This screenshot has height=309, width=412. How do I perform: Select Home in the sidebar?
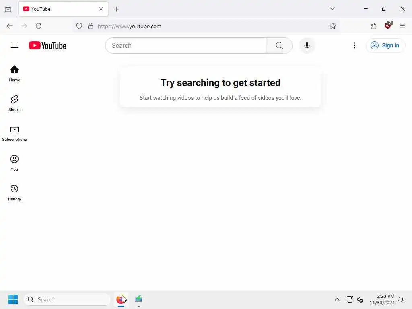click(14, 74)
